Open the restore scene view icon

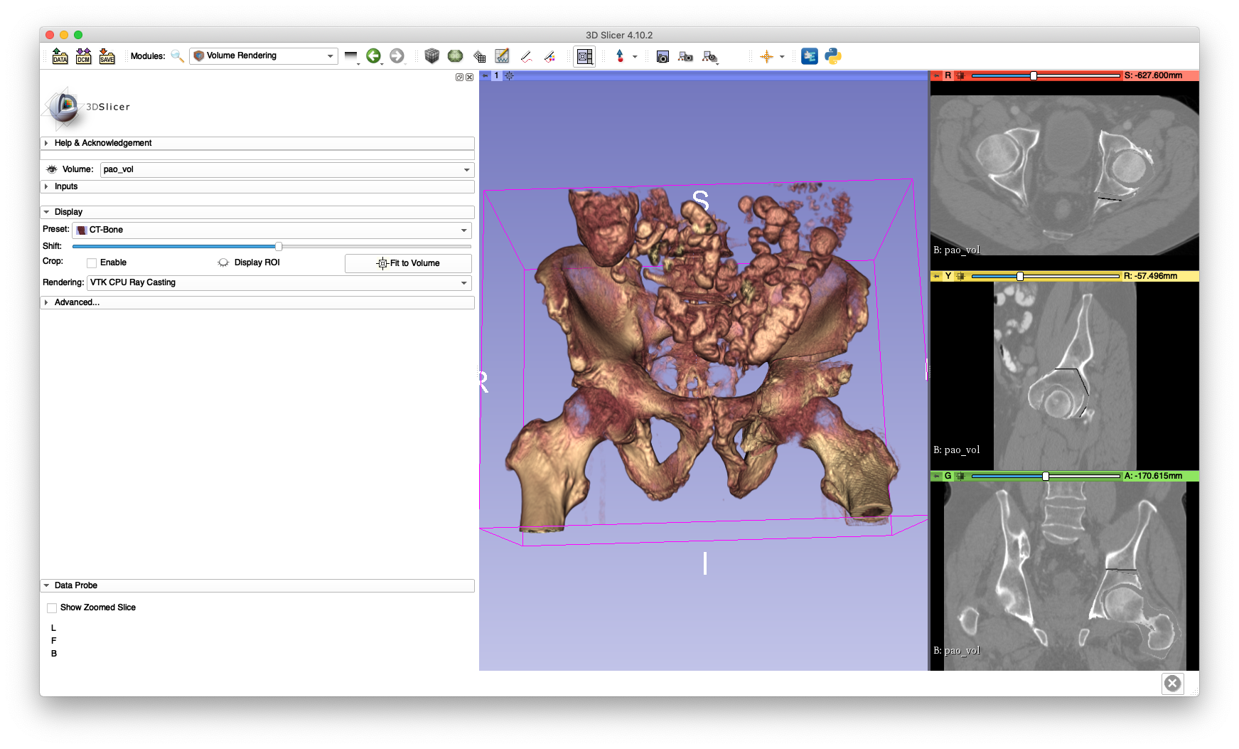710,56
